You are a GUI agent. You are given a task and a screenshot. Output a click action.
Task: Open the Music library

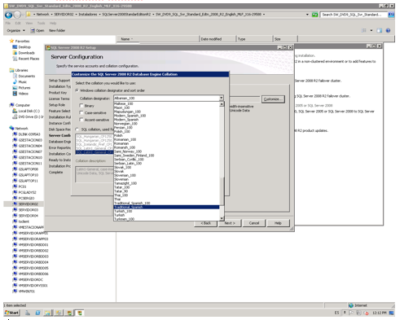20,82
